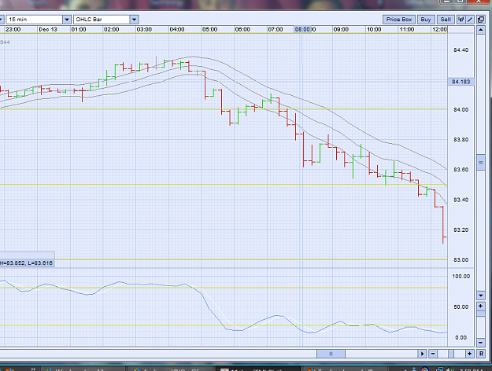Image resolution: width=492 pixels, height=371 pixels.
Task: Click horizontal zoom plus button
Action: click(x=469, y=354)
